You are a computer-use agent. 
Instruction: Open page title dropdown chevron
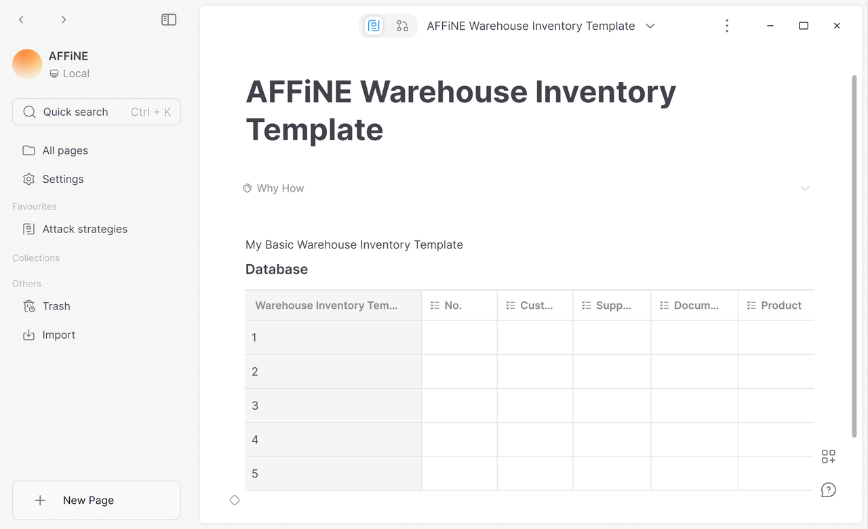point(650,26)
